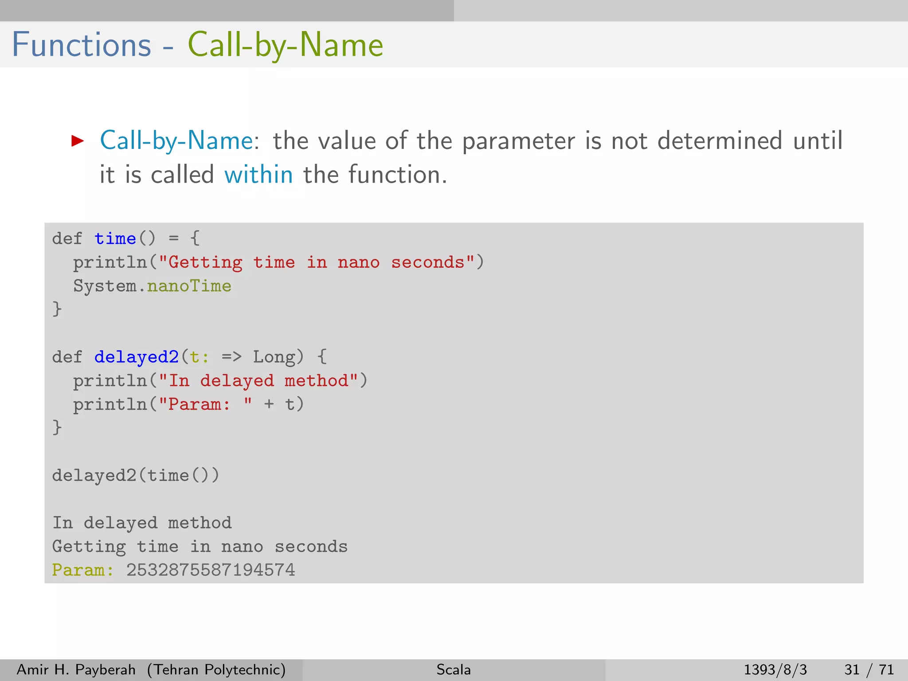Click the highlighted word 'within'

pos(258,174)
